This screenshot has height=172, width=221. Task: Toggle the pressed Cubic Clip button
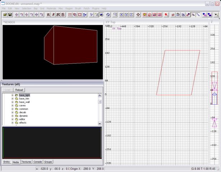(x=101, y=15)
